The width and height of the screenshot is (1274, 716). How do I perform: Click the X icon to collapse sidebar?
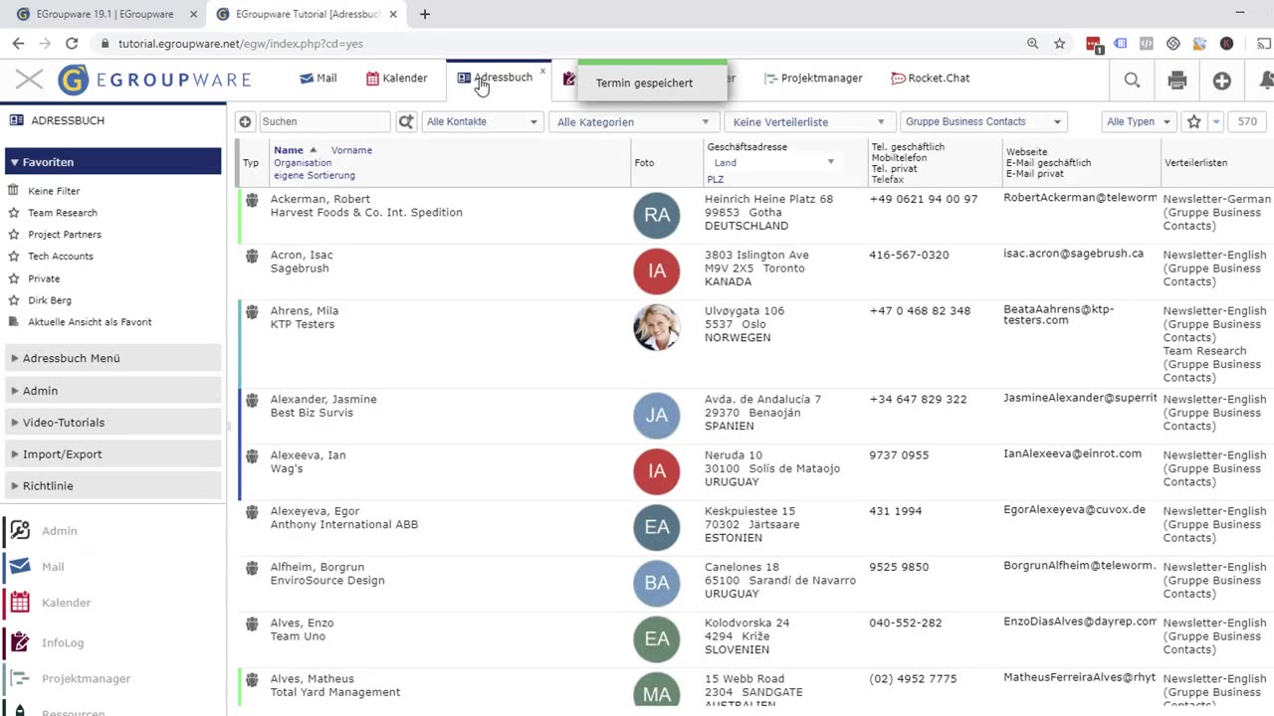(29, 80)
